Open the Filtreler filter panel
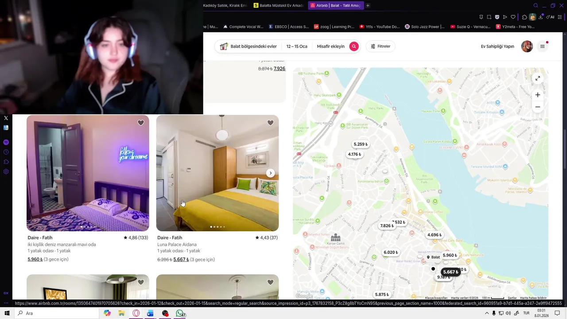The width and height of the screenshot is (567, 319). [x=381, y=46]
